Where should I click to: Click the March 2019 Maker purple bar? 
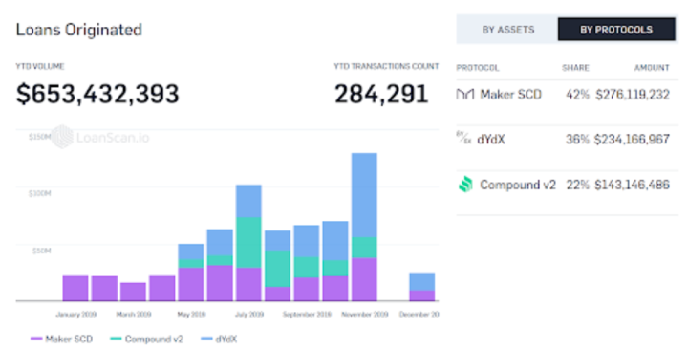point(133,292)
